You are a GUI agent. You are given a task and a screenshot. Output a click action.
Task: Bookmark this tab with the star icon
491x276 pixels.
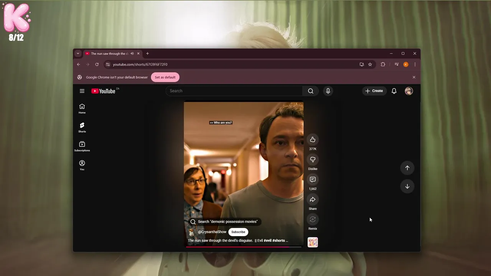point(370,64)
